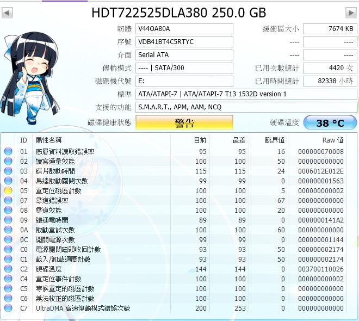Screen dimensions: 359x321
Task: Select the UltraDMA 高速傳輸模式錯誤次數 row
Action: [x=174, y=308]
